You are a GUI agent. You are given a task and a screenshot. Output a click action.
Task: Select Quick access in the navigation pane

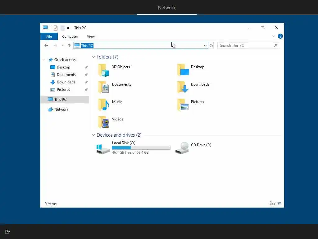65,60
